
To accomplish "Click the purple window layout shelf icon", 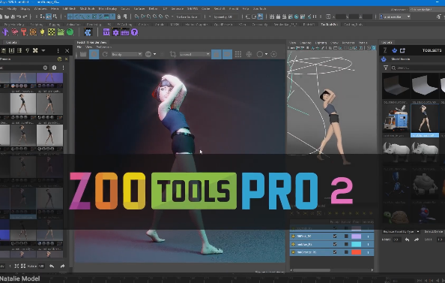I will coord(106,32).
